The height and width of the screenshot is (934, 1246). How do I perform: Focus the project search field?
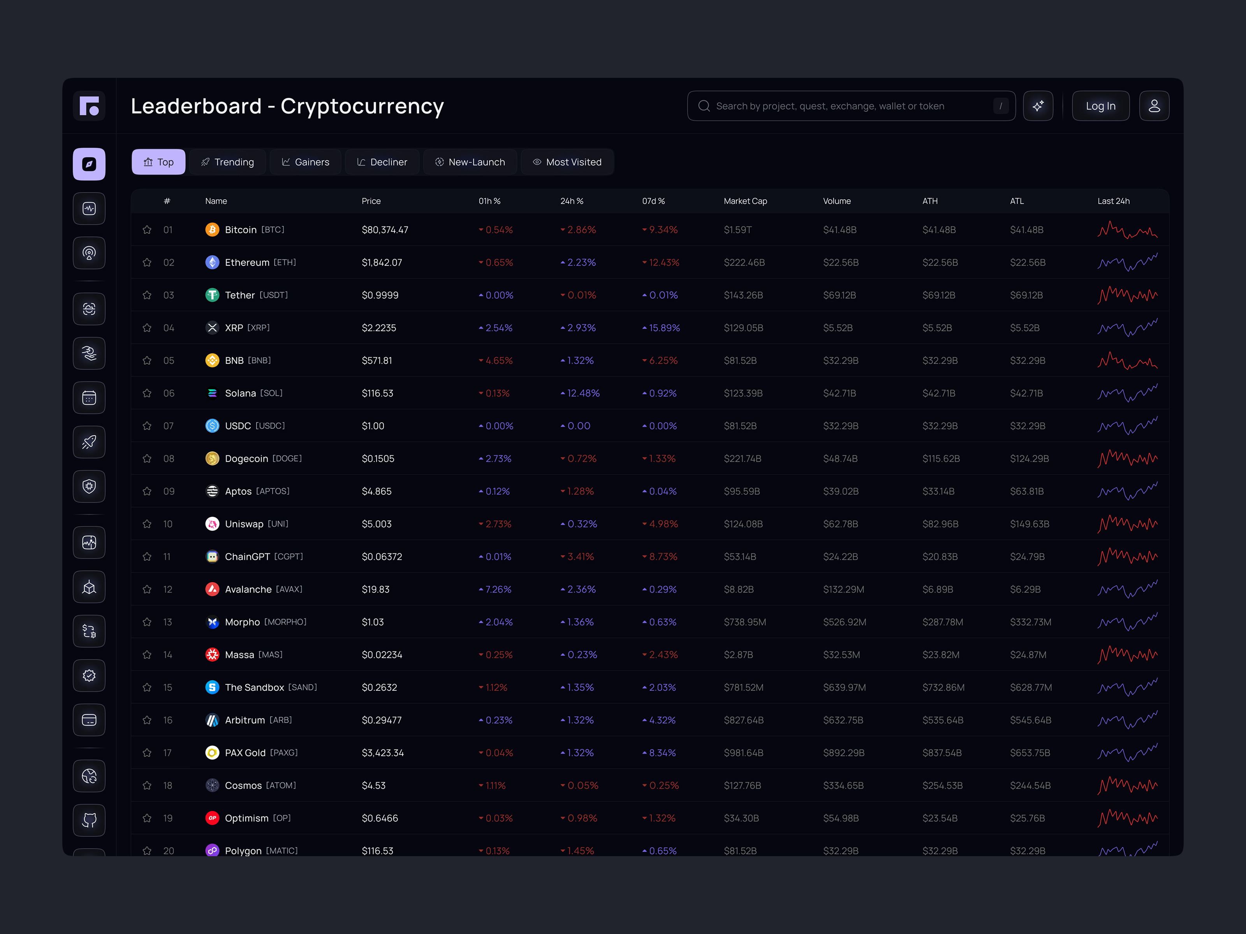pos(851,106)
